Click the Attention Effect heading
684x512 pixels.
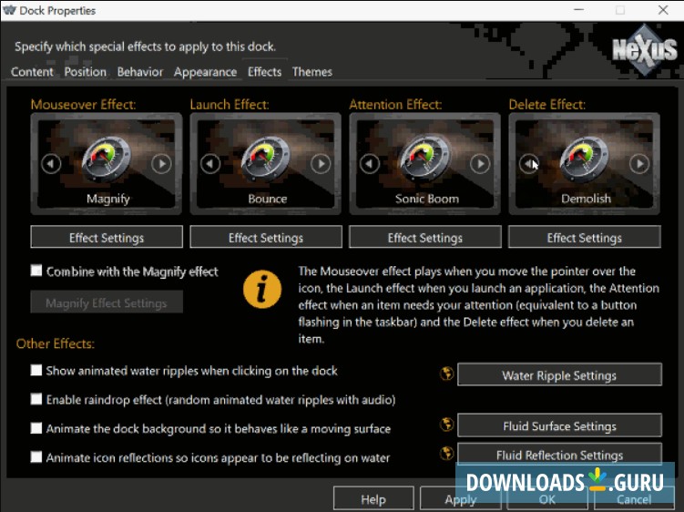click(395, 105)
